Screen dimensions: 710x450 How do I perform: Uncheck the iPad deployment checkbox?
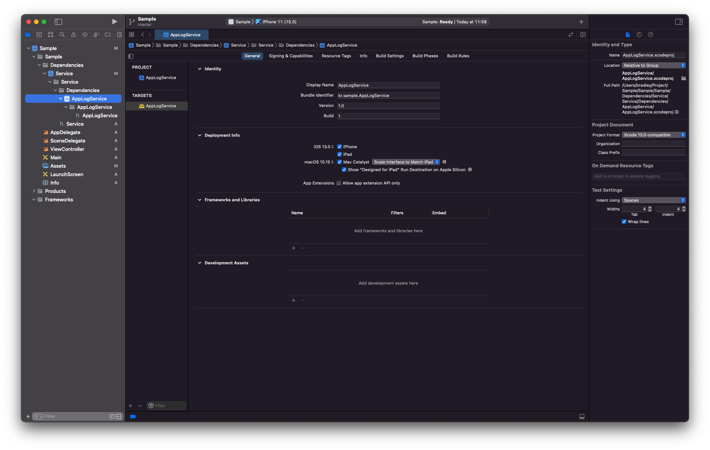[x=340, y=154]
